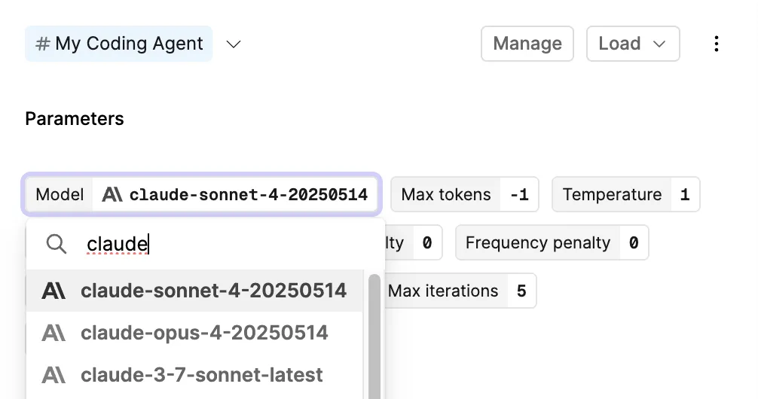Screen dimensions: 758x399
Task: Expand the chevron next to My Coding Agent
Action: pyautogui.click(x=234, y=44)
